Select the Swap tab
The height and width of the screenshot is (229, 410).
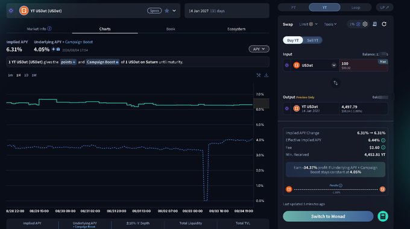click(x=288, y=24)
